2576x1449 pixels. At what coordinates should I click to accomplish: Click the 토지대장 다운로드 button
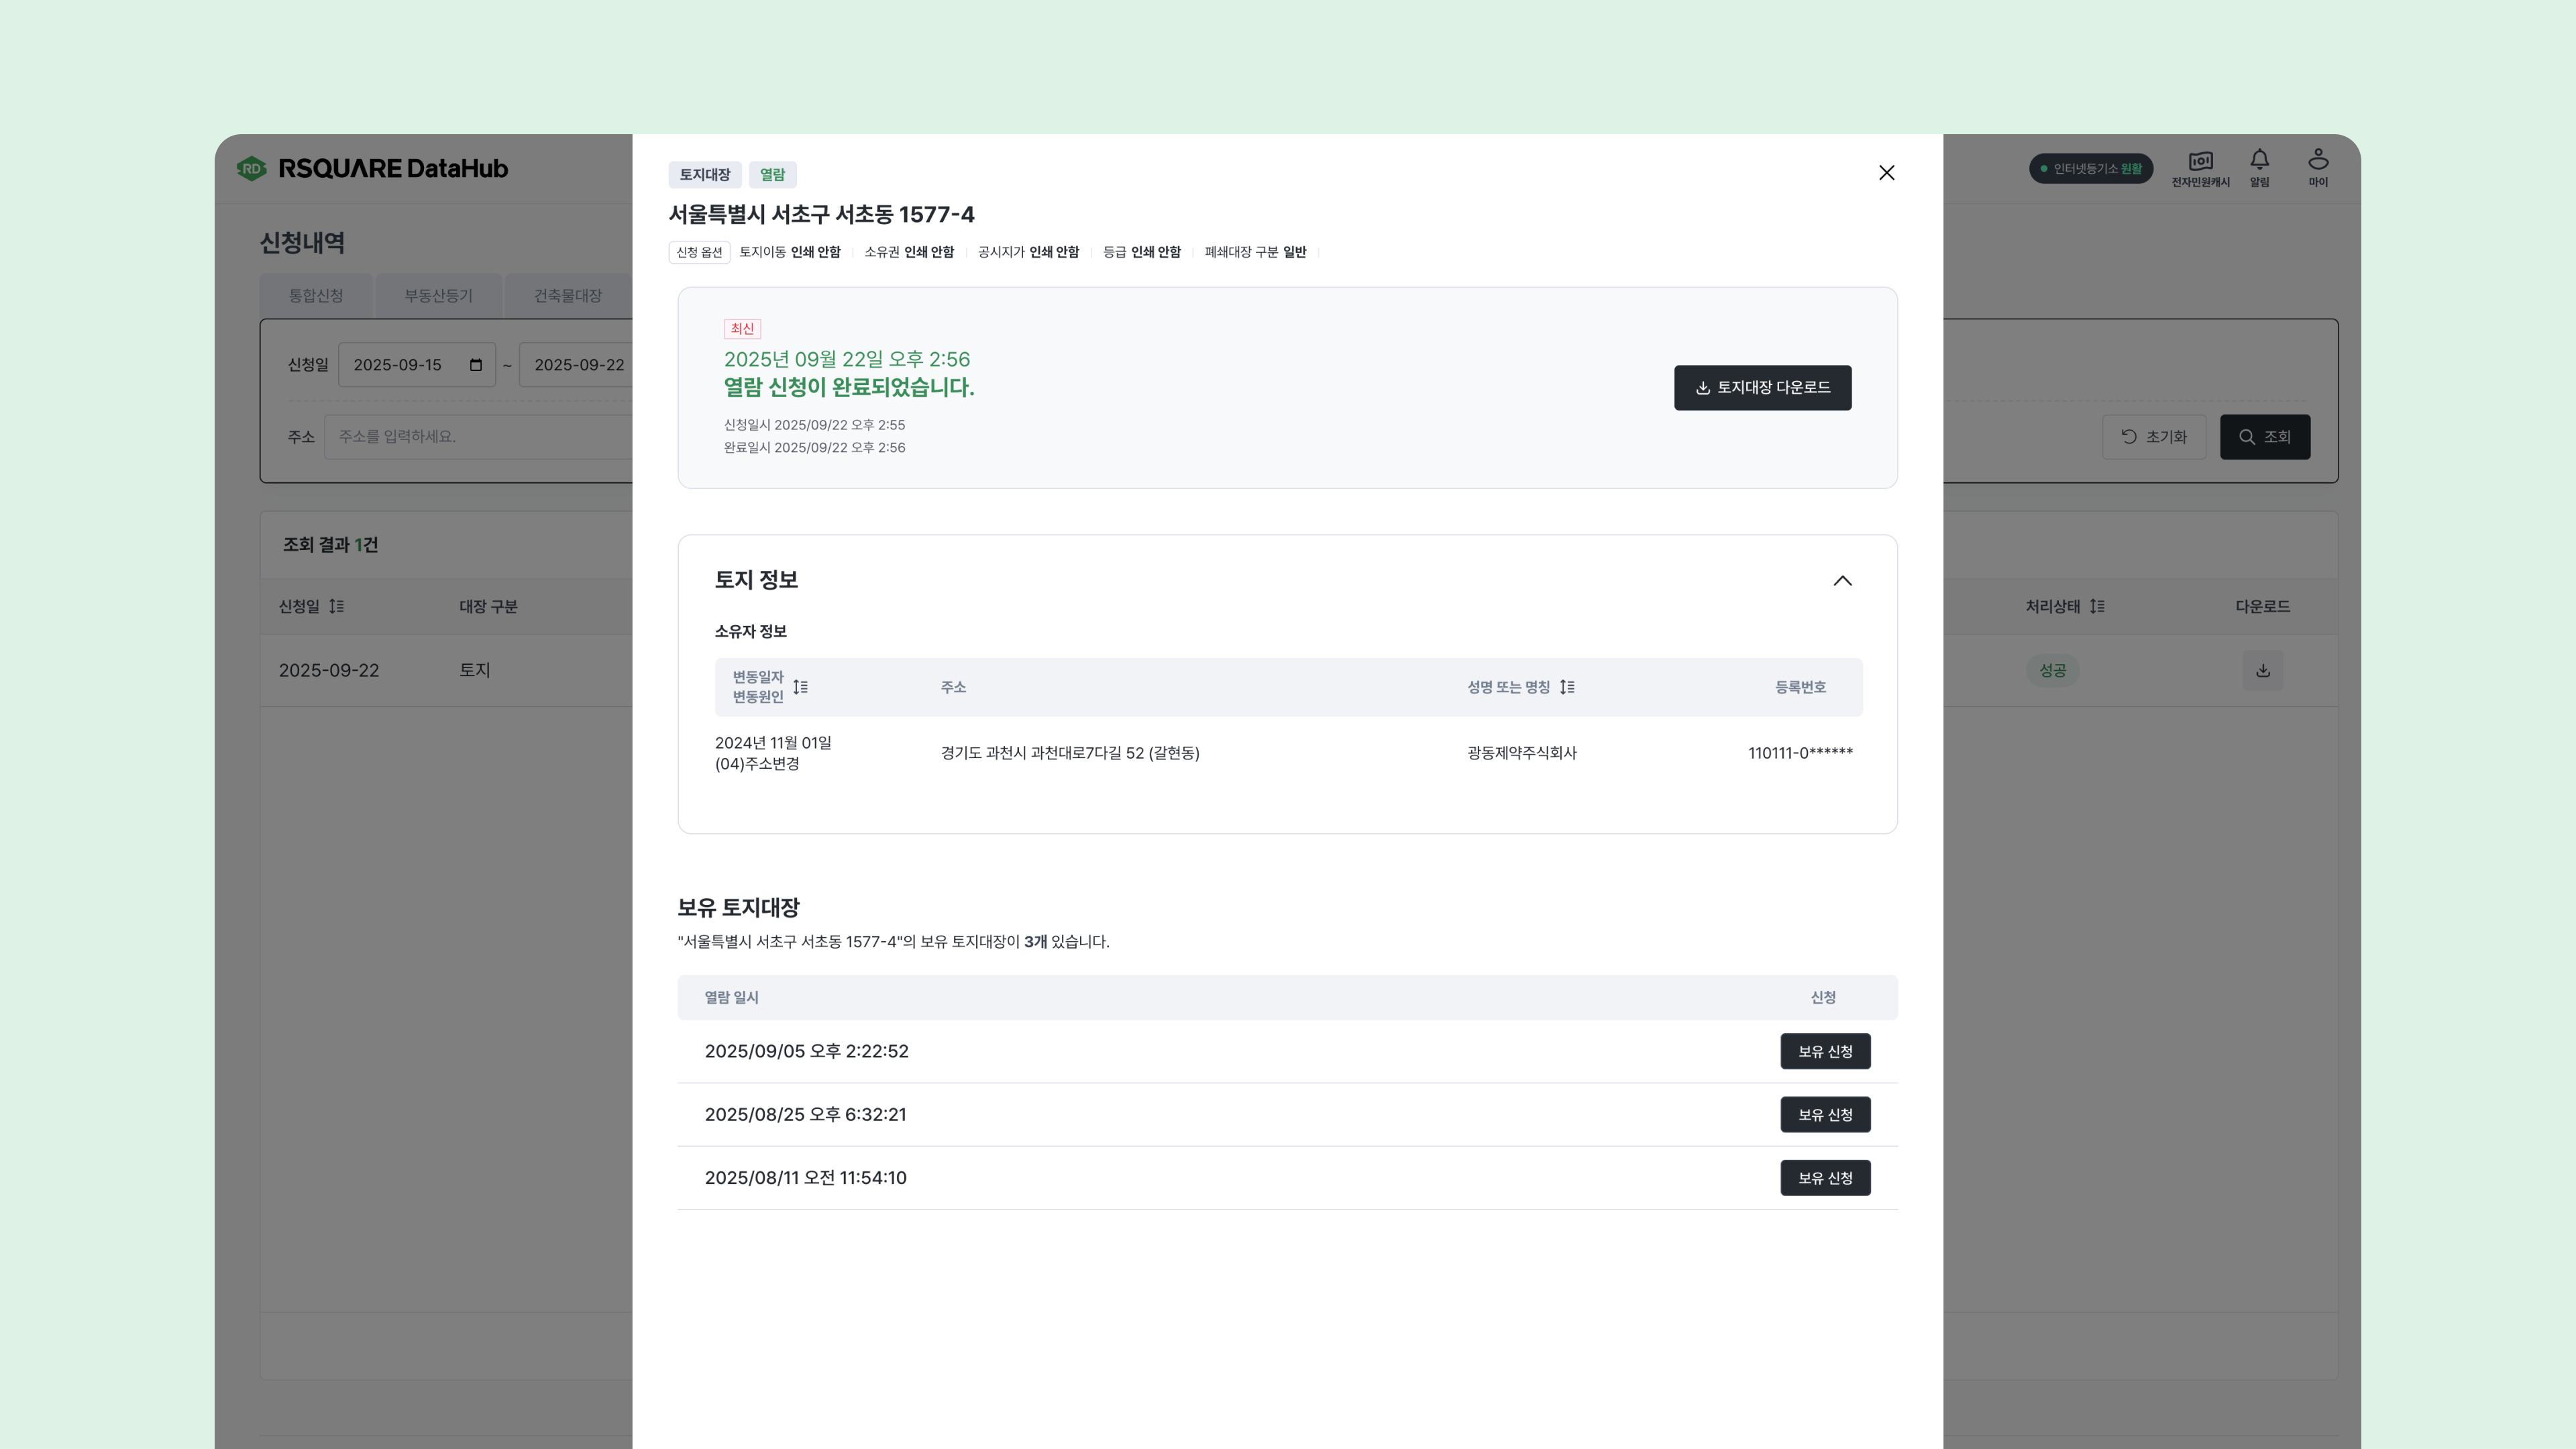pyautogui.click(x=1762, y=387)
